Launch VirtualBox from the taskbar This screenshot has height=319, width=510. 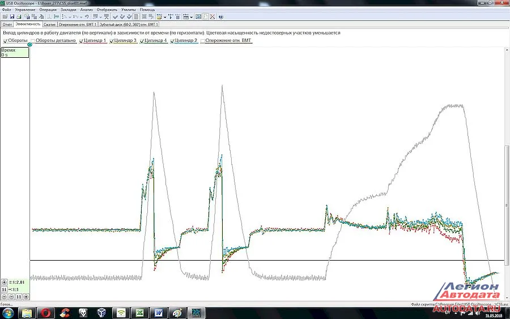tap(102, 313)
